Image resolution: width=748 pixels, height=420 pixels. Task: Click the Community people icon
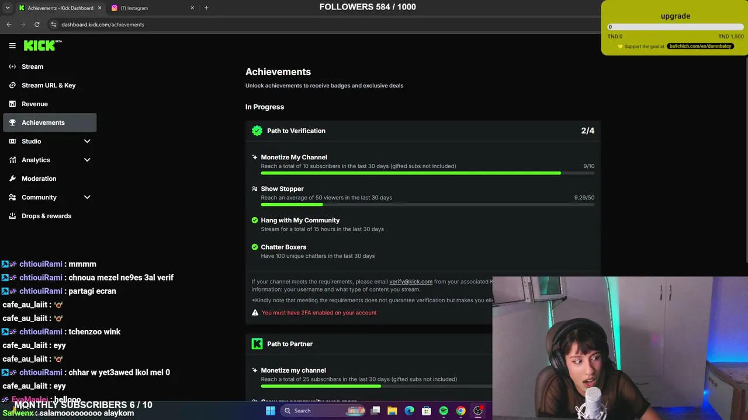coord(12,197)
